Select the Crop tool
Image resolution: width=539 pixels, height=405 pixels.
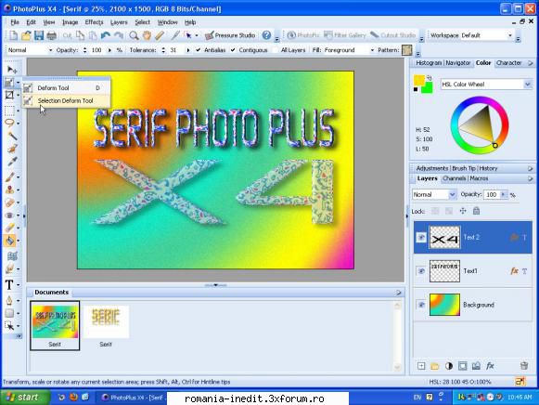coord(9,95)
